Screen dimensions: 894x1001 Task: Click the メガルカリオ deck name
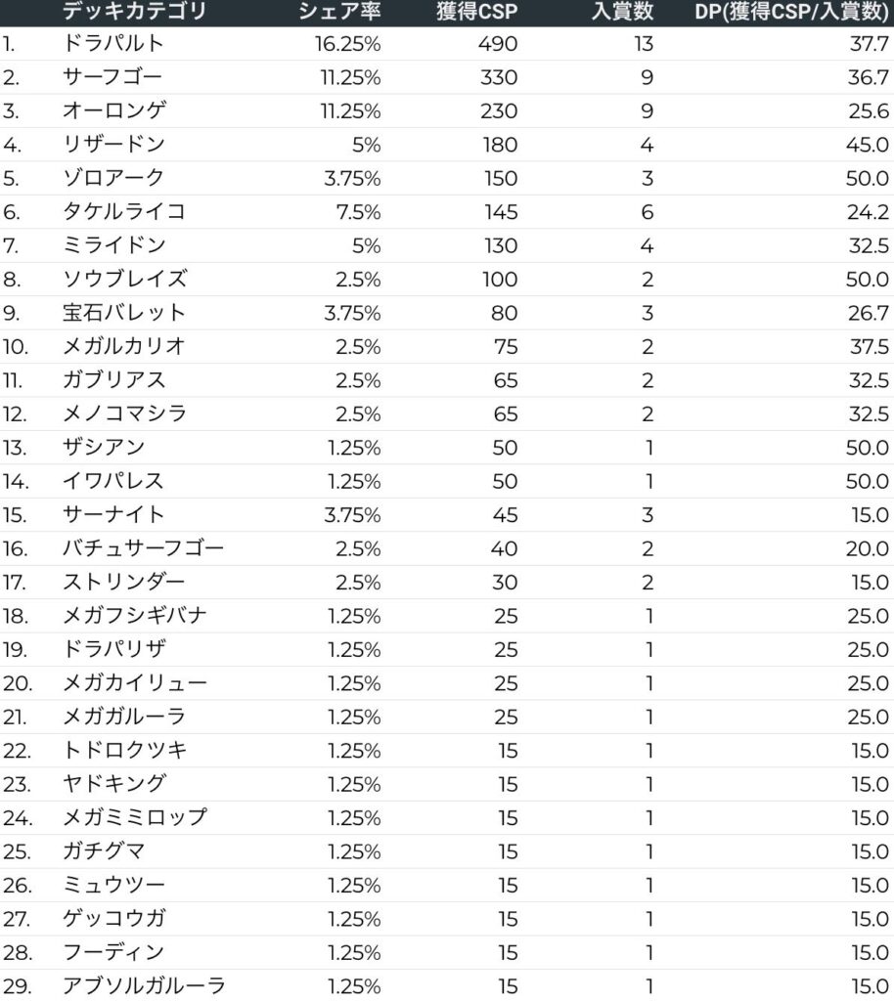tap(123, 346)
